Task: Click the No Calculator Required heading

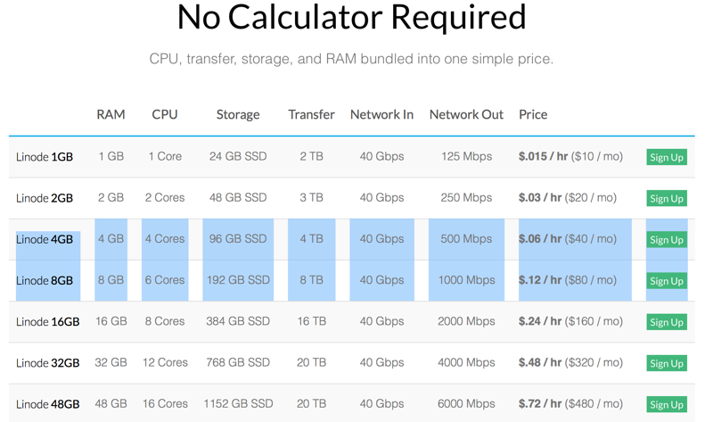Action: 351,18
